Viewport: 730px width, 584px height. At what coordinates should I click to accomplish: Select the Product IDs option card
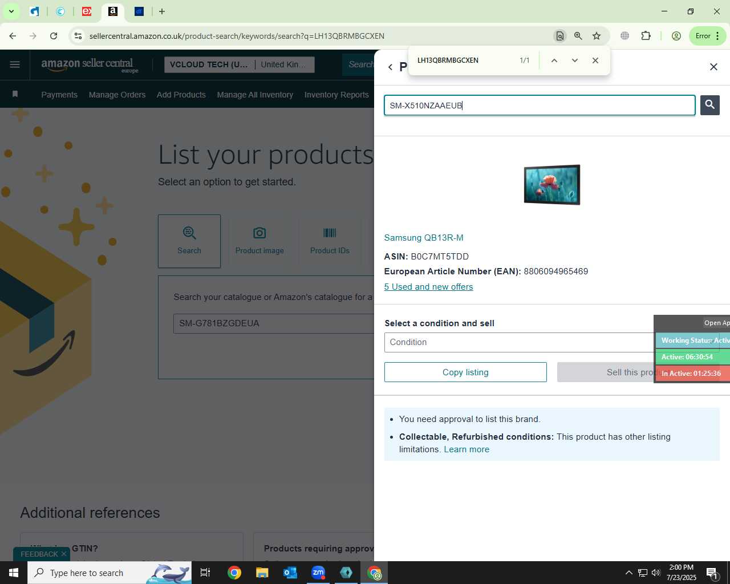pyautogui.click(x=330, y=241)
